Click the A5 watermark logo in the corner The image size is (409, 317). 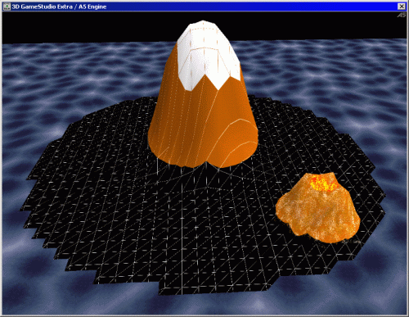click(x=401, y=15)
